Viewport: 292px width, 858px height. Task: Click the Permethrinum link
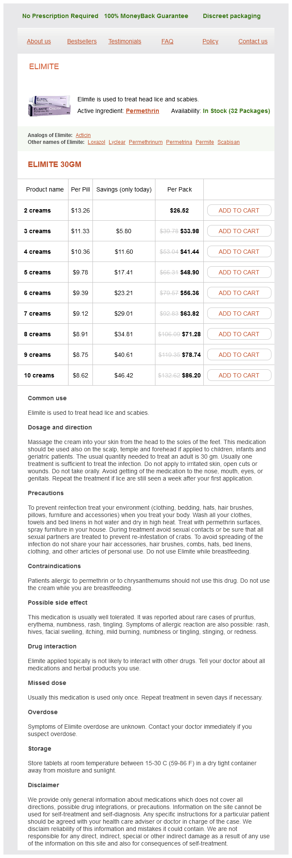(x=146, y=142)
